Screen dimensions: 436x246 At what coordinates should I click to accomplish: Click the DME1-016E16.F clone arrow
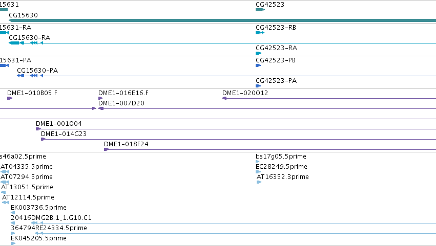pos(100,98)
